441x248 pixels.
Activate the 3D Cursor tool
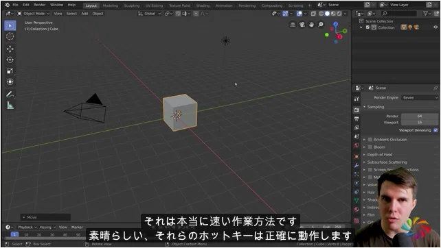(10, 36)
